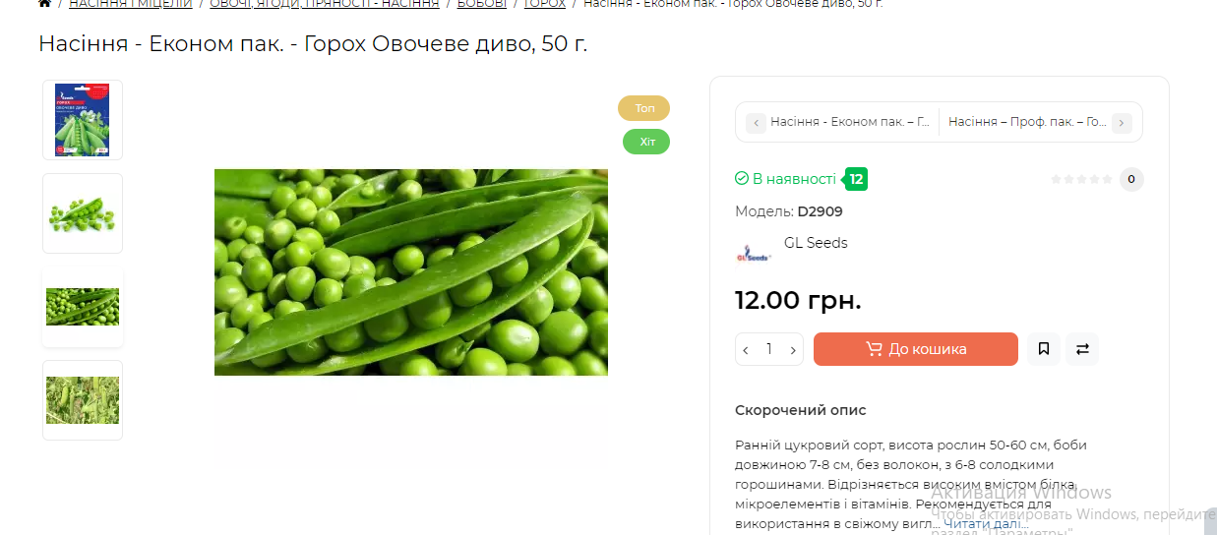Go to home via house icon breadcrumb

[44, 3]
